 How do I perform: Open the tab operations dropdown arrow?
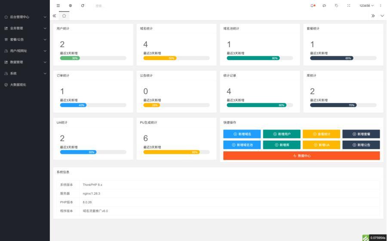(382, 16)
